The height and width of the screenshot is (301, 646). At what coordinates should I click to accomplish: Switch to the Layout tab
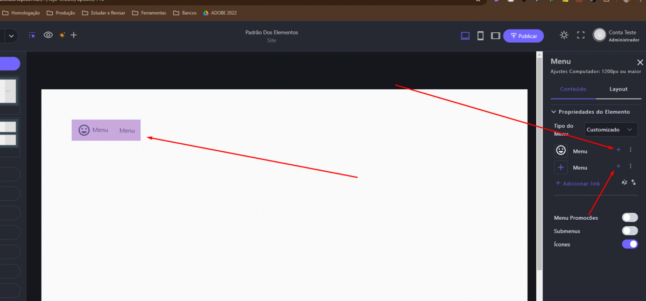pyautogui.click(x=618, y=89)
